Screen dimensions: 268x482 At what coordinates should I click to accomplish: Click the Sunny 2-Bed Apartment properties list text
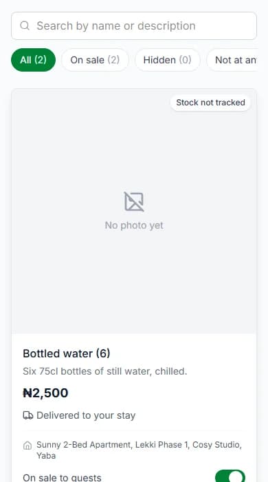point(139,450)
